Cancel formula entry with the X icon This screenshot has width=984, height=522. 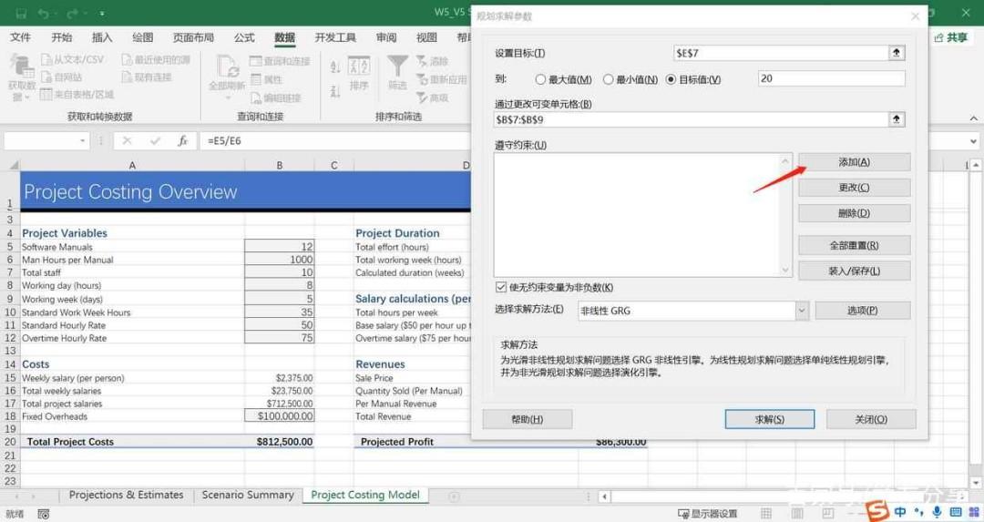127,141
